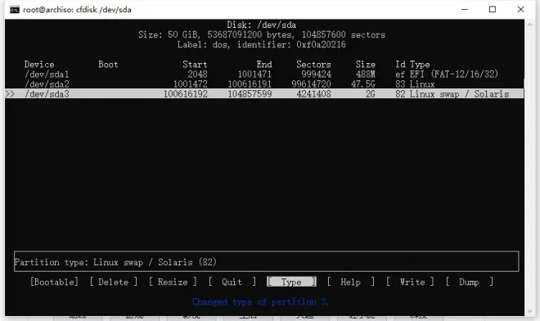Image resolution: width=540 pixels, height=321 pixels.
Task: Click the Boot column header
Action: coord(108,65)
